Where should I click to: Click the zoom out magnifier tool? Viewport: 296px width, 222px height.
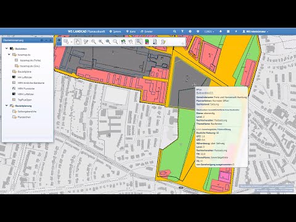pyautogui.click(x=94, y=42)
